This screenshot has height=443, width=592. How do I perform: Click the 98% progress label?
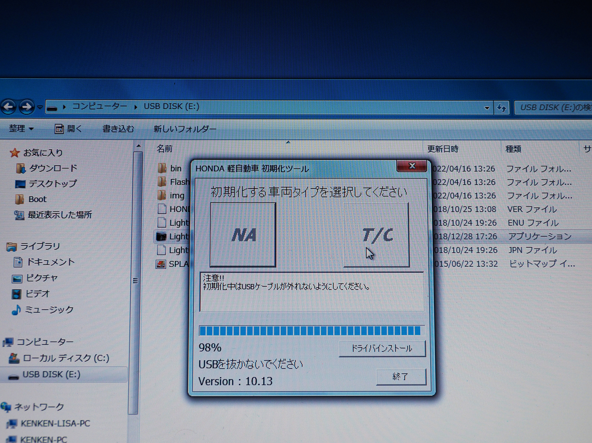pos(210,348)
